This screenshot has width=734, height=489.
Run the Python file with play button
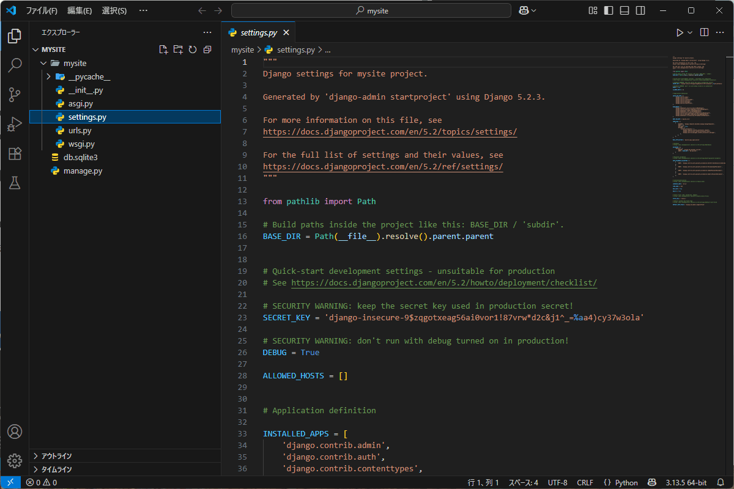tap(680, 32)
